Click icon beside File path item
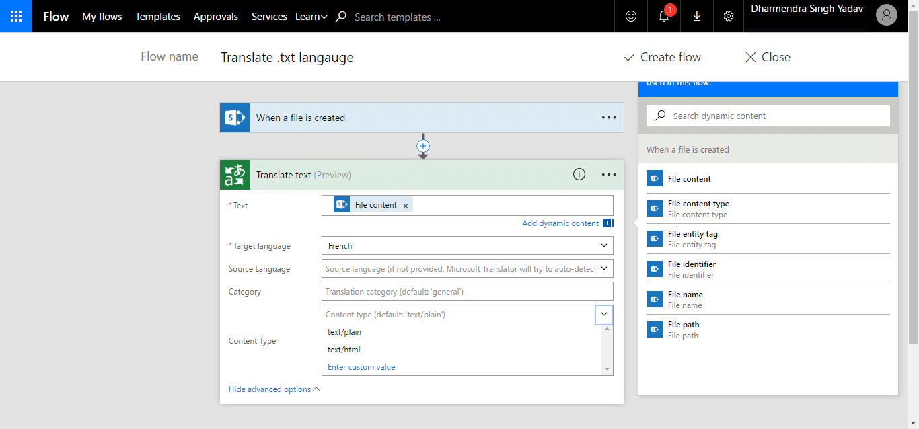 655,329
